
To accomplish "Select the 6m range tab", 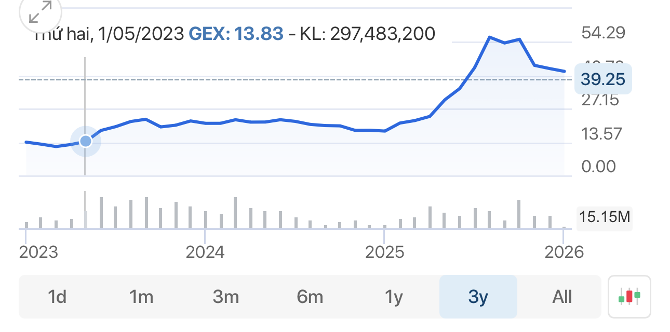I will (x=310, y=297).
